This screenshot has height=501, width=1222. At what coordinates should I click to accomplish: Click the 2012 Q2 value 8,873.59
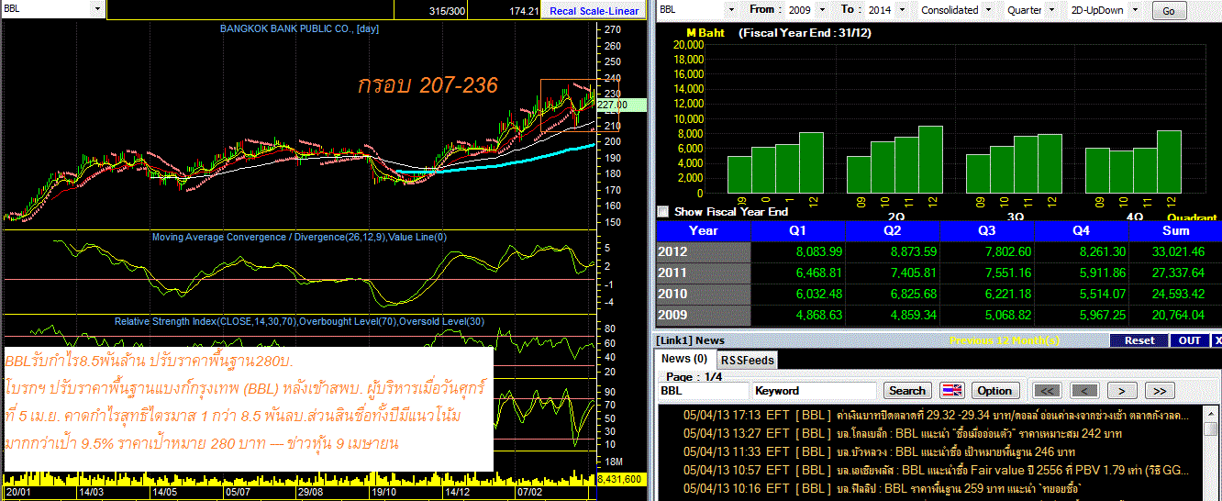[913, 251]
